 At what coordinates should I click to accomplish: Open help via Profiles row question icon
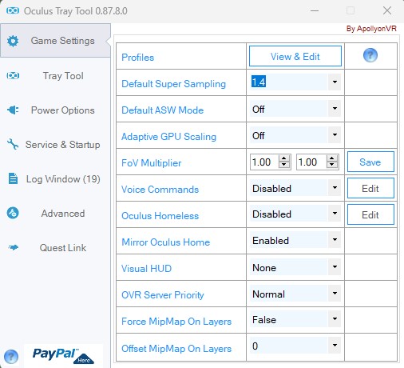coord(370,55)
